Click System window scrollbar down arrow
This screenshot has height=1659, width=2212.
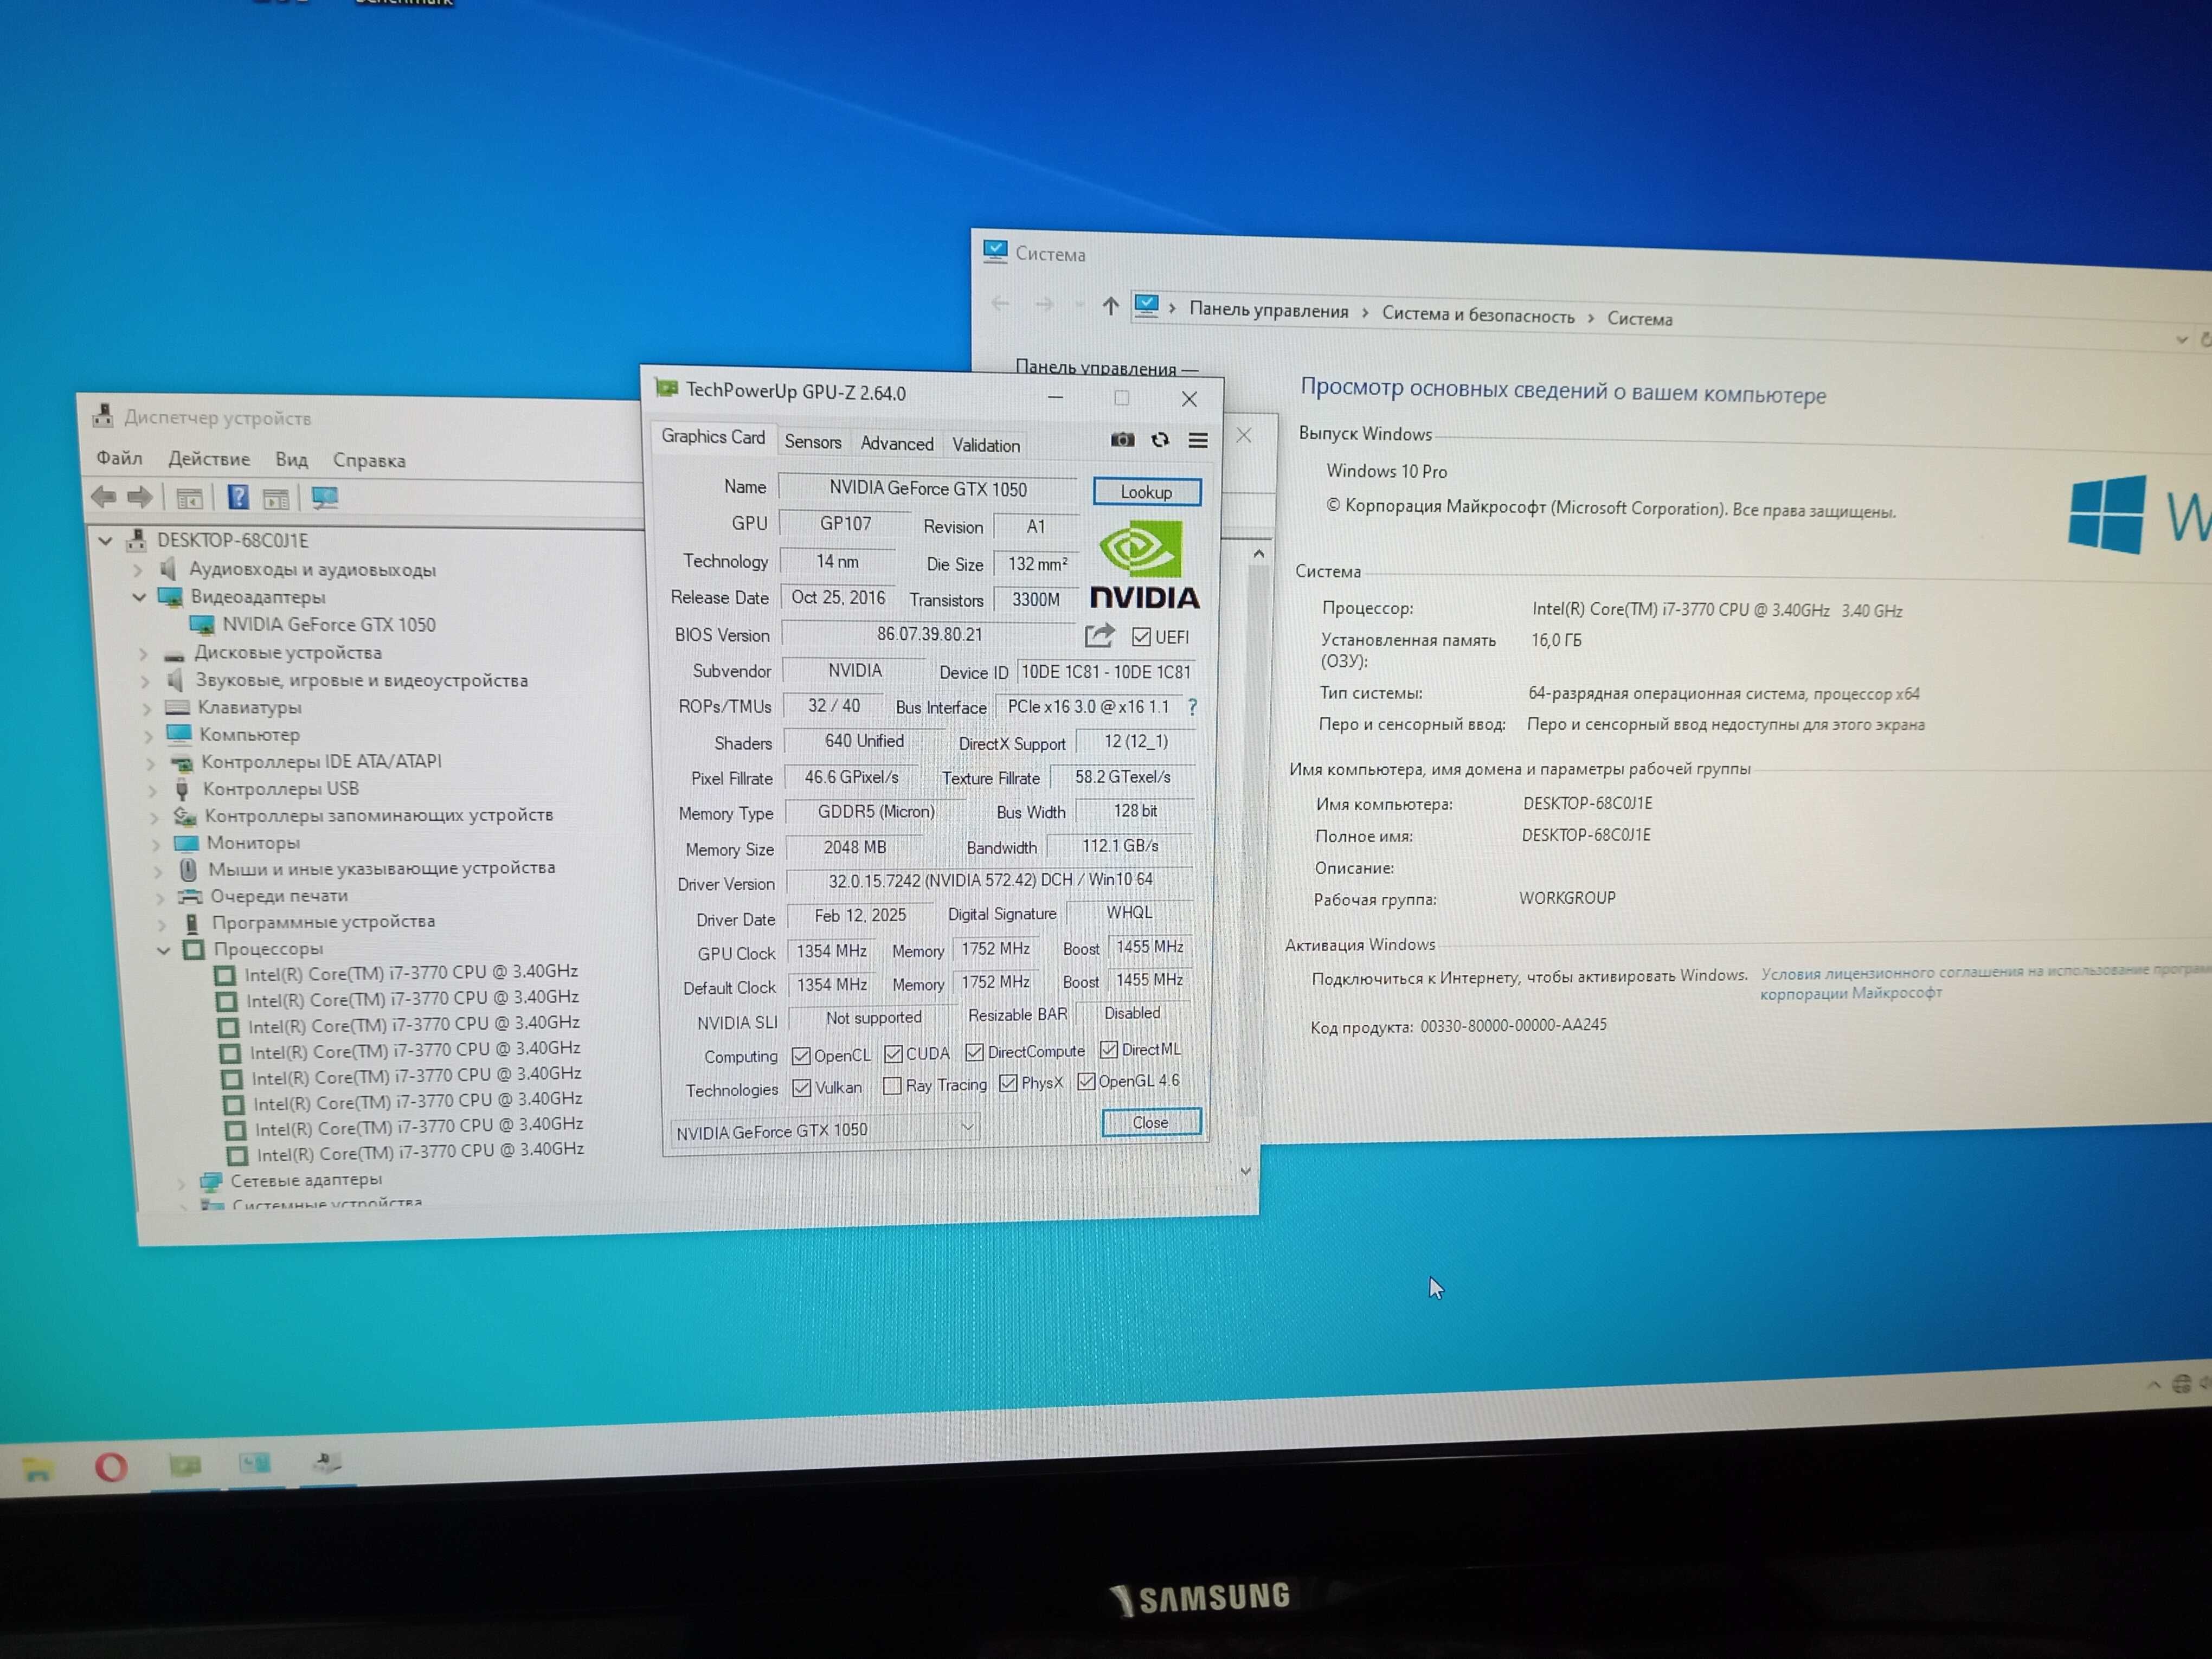[1245, 1171]
